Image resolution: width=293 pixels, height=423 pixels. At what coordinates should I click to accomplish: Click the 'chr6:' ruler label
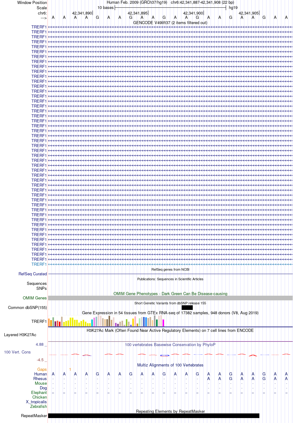42,13
